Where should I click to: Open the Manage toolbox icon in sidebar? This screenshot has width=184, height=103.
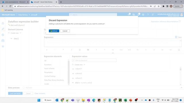(3, 41)
